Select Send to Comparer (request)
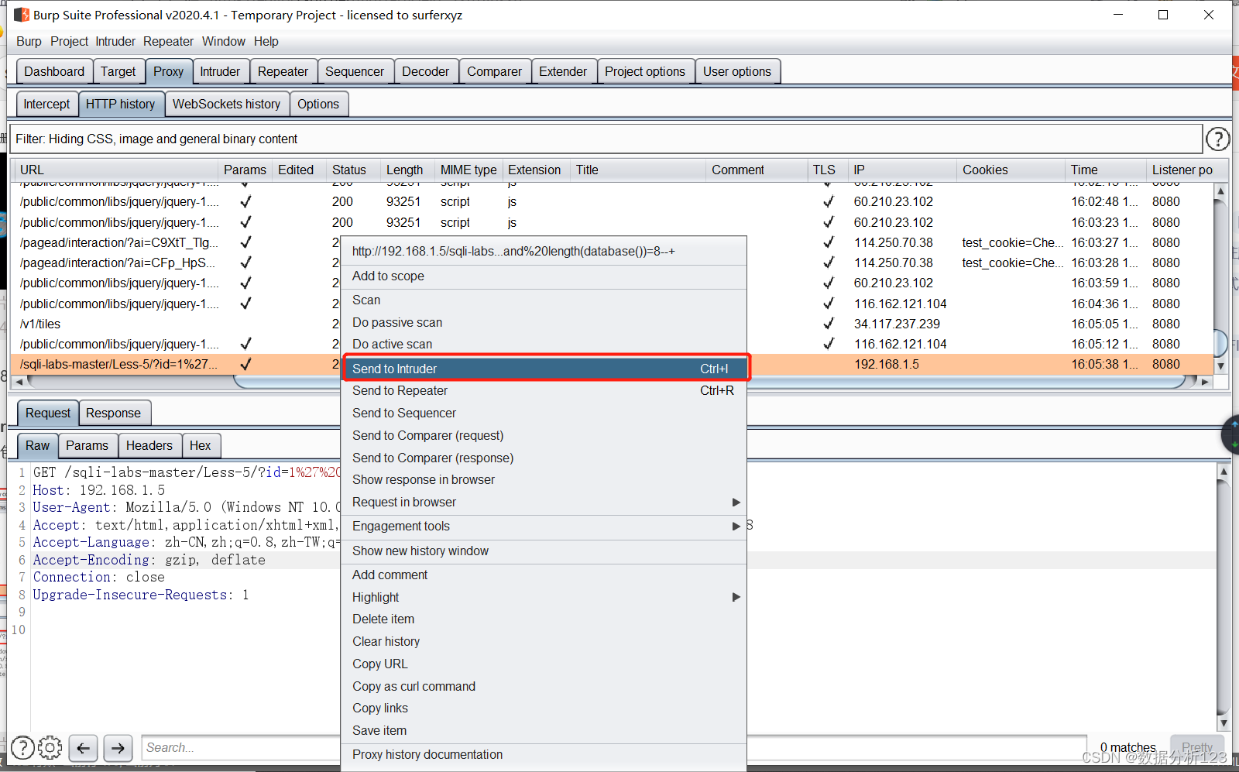 click(x=544, y=436)
